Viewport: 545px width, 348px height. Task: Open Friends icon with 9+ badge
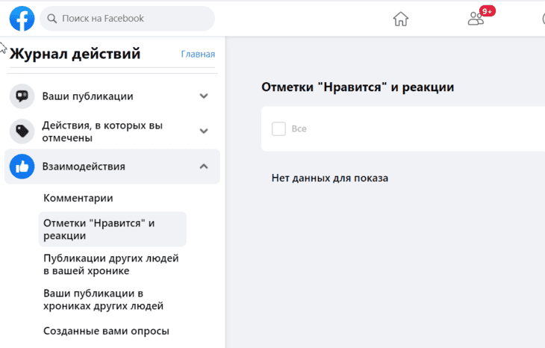coord(476,19)
